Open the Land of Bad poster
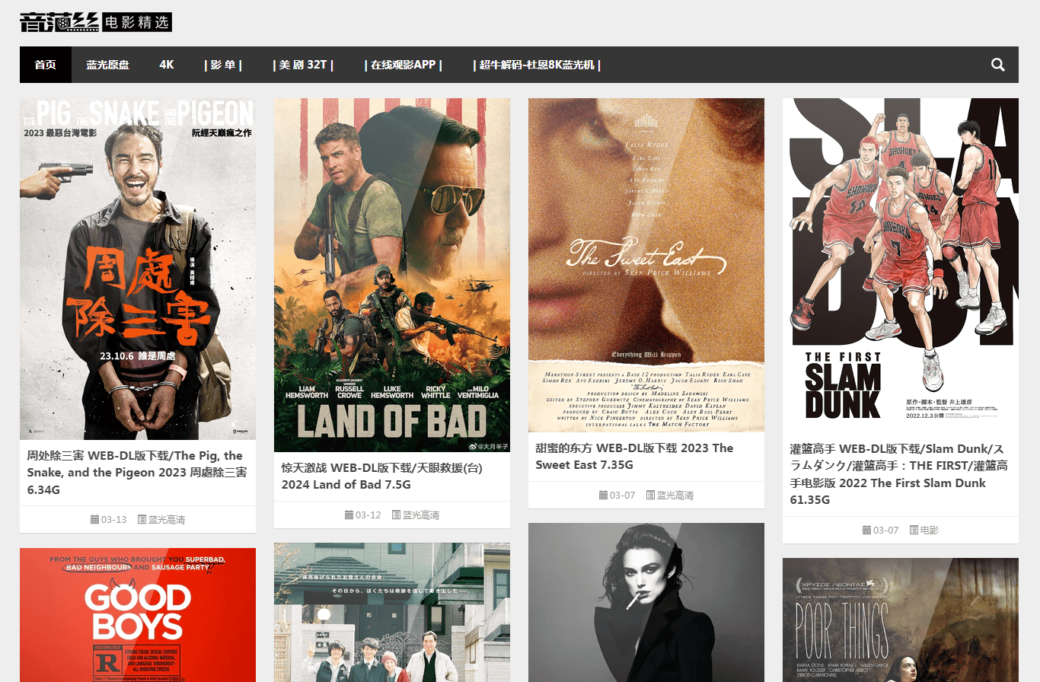 pos(392,275)
